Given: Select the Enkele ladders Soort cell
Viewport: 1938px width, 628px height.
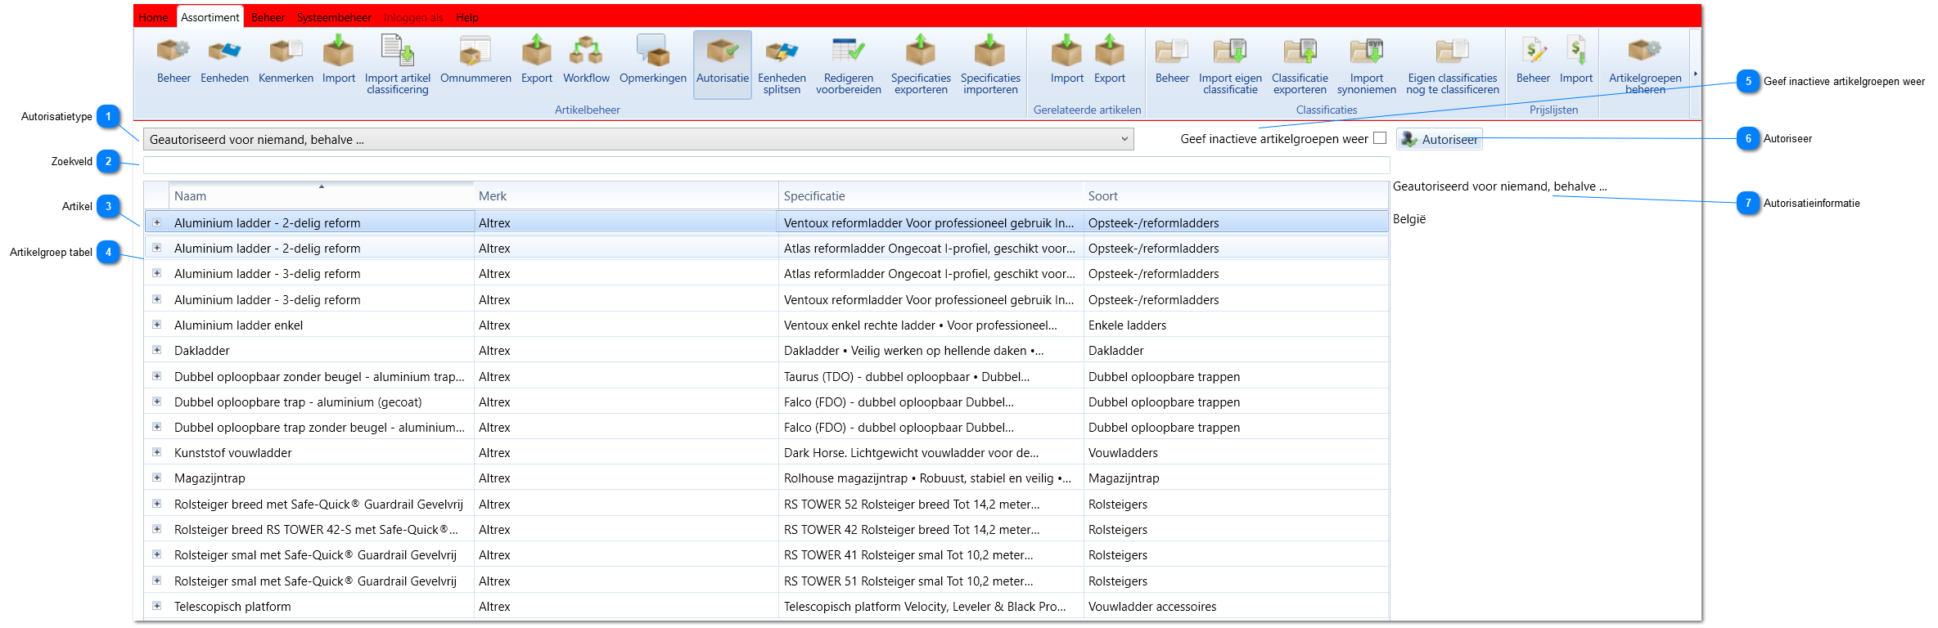Looking at the screenshot, I should [x=1236, y=325].
